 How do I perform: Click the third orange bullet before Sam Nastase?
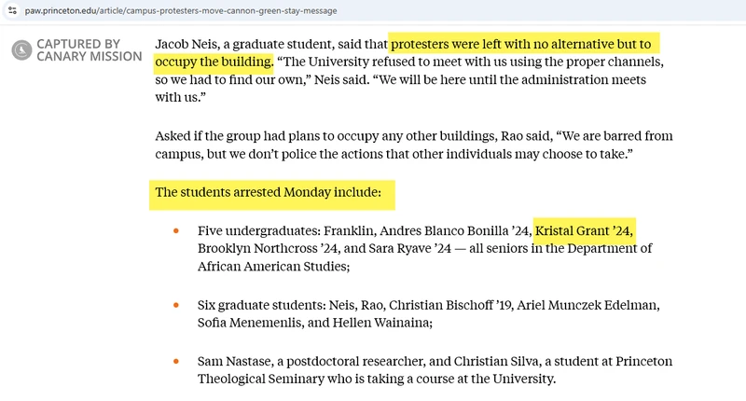pos(176,362)
